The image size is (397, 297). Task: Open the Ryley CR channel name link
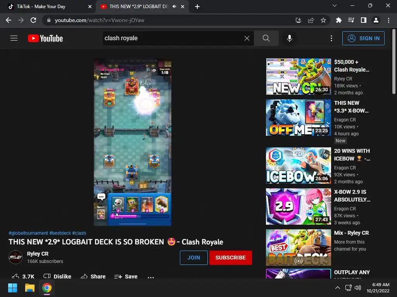click(38, 254)
